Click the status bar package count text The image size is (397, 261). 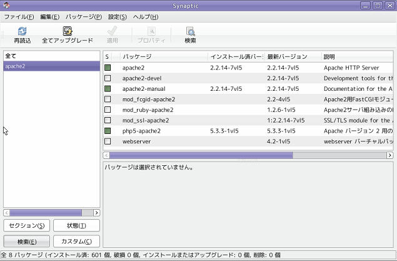(x=141, y=255)
